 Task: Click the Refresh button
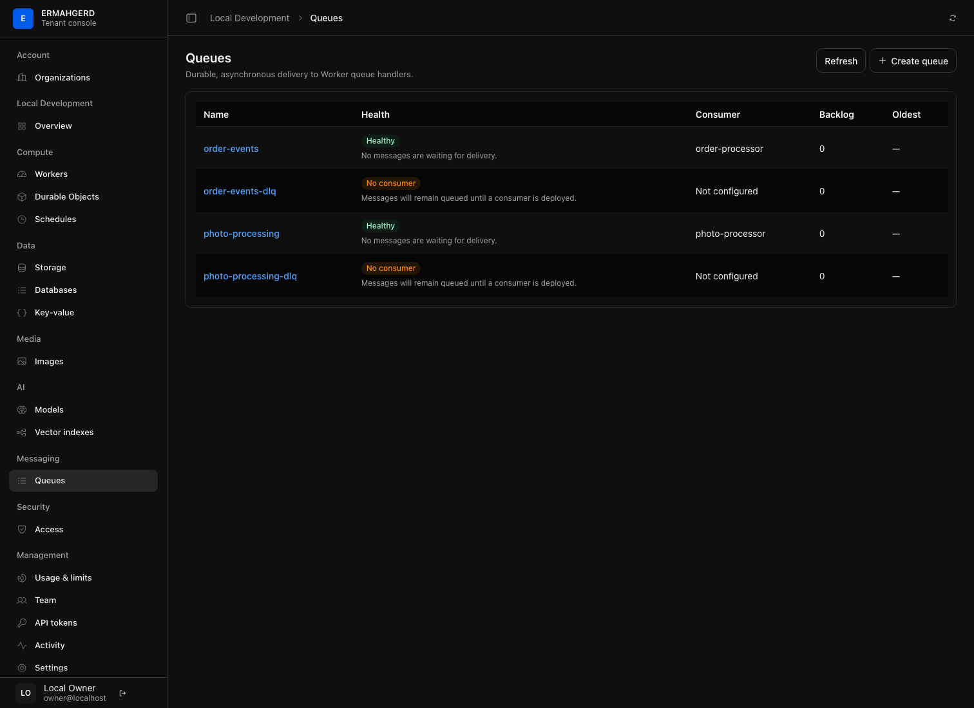pos(841,61)
